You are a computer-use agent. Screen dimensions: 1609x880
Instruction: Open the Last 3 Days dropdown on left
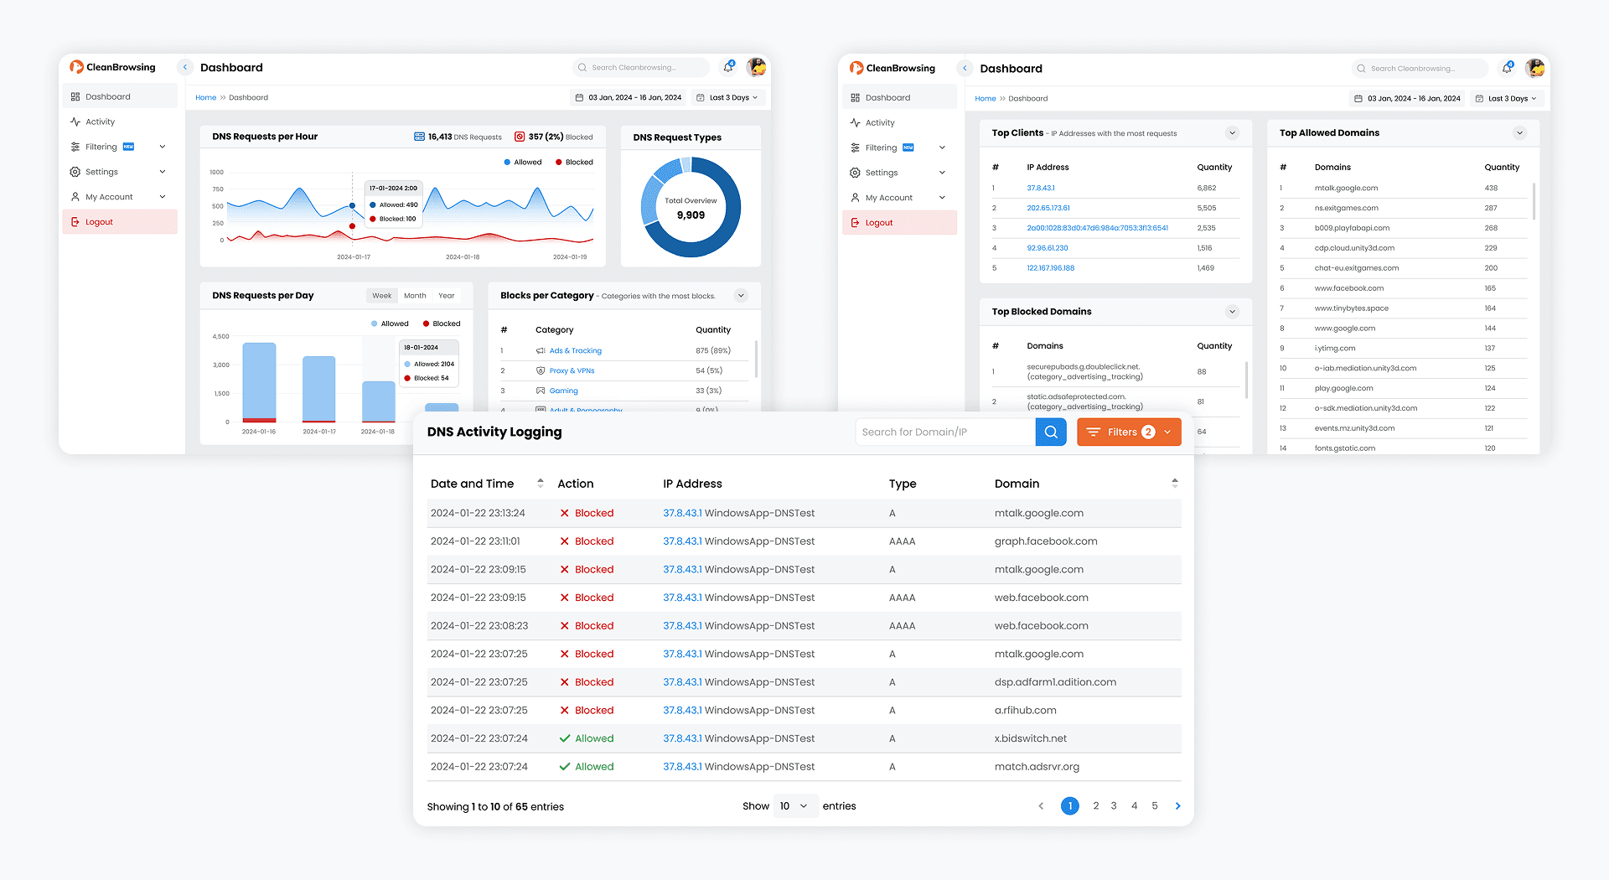coord(729,98)
